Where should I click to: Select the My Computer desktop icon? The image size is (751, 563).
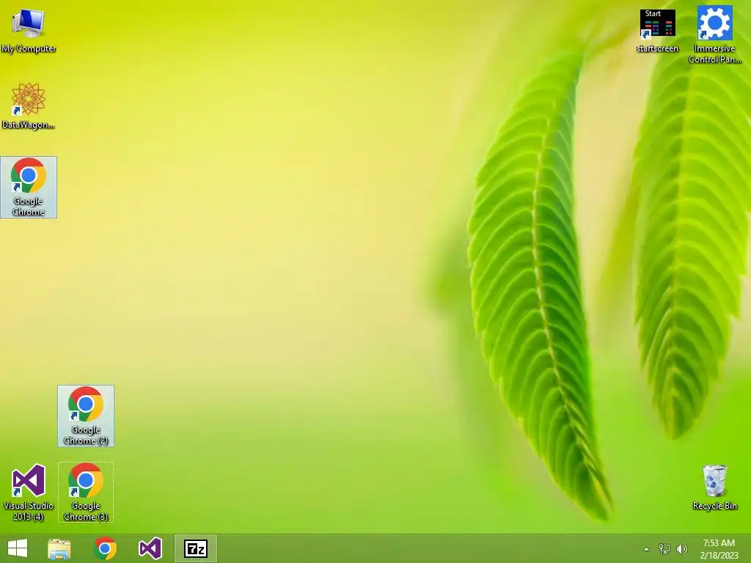click(29, 29)
